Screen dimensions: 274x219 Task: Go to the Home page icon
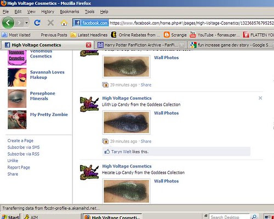point(64,23)
